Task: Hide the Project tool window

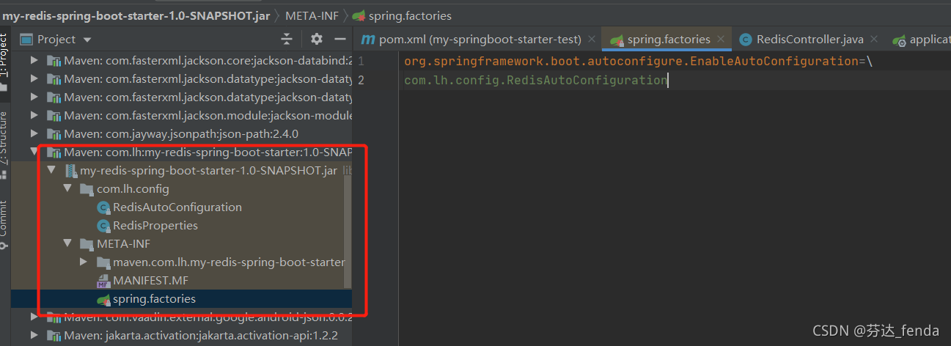Action: click(x=339, y=39)
